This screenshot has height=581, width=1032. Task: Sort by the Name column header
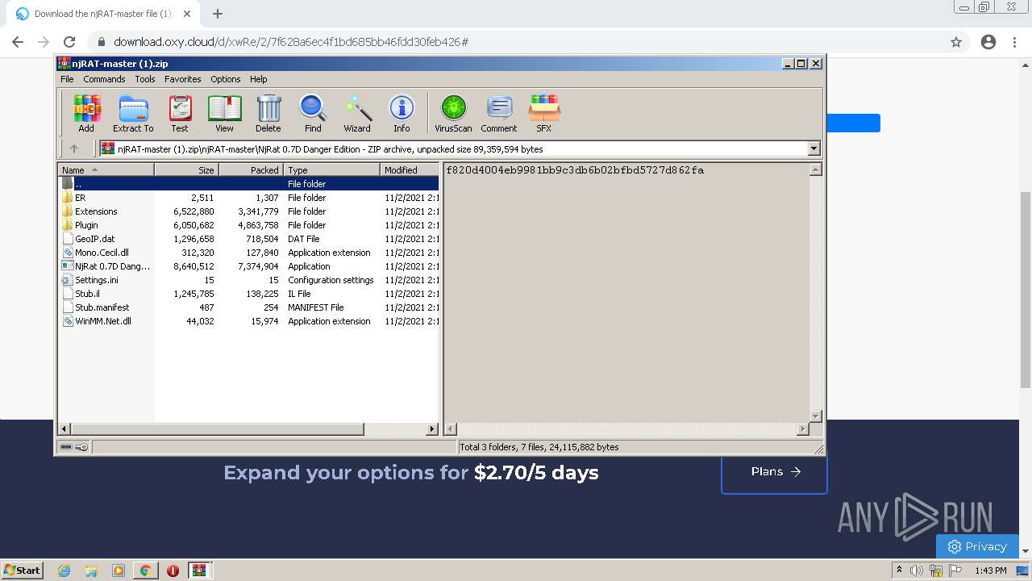[x=106, y=169]
